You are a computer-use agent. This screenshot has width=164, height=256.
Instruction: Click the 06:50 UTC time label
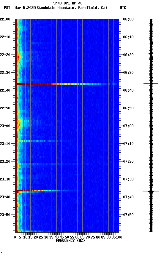click(x=128, y=108)
